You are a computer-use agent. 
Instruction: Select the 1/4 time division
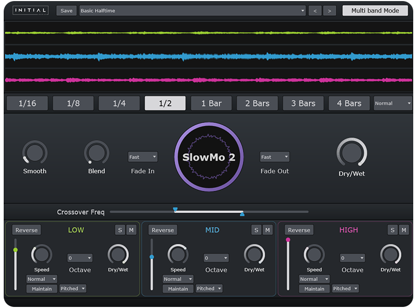pyautogui.click(x=119, y=103)
